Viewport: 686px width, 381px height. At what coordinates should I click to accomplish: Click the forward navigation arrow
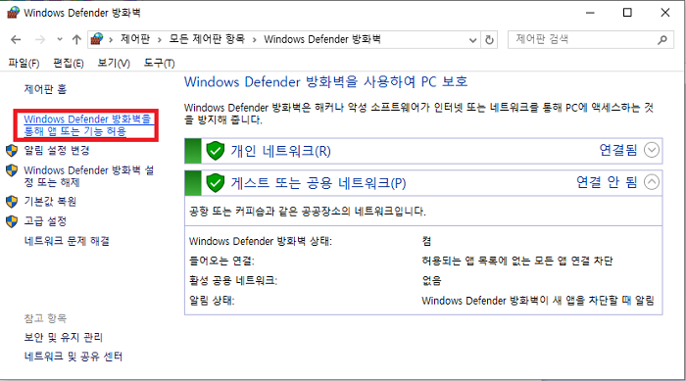tap(40, 40)
